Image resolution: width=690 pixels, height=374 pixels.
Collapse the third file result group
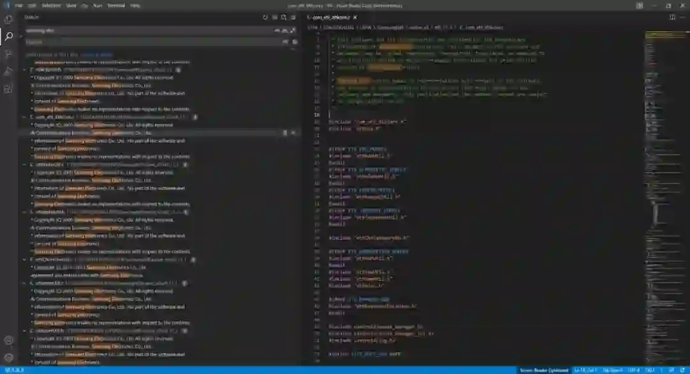click(25, 165)
